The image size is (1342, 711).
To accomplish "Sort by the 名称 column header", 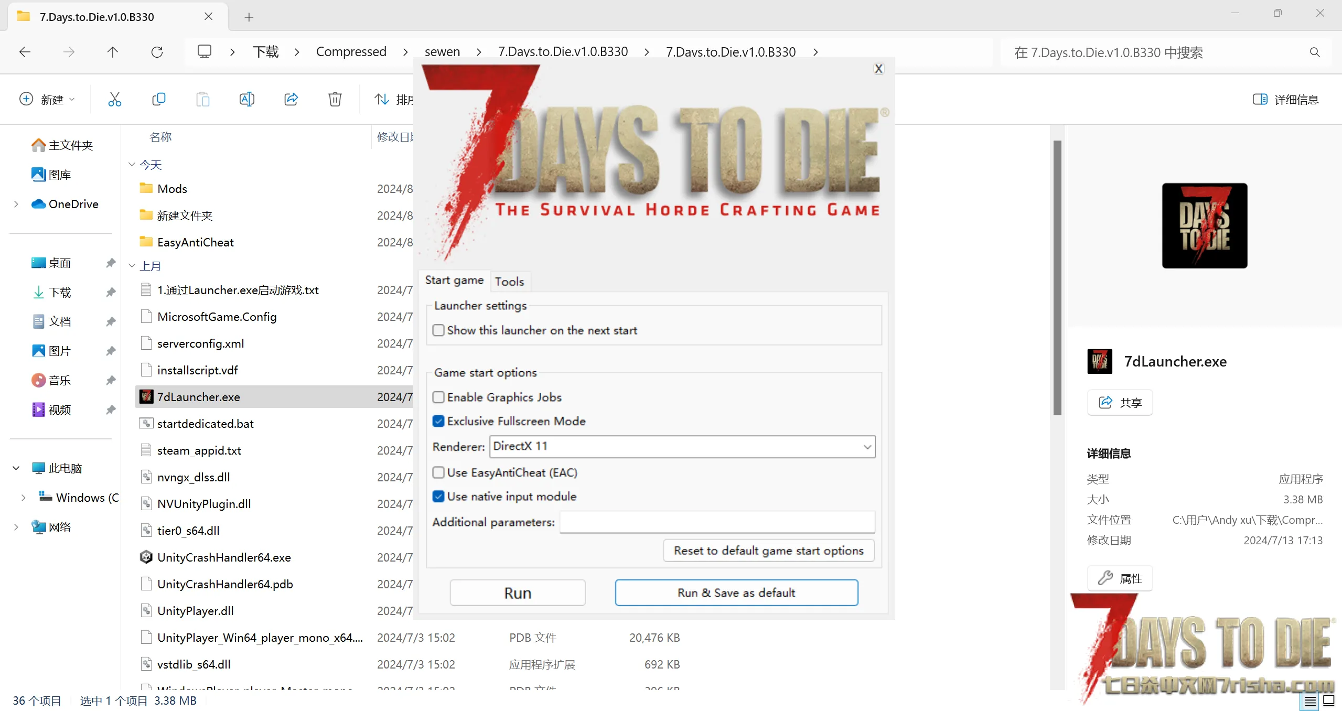I will 160,137.
